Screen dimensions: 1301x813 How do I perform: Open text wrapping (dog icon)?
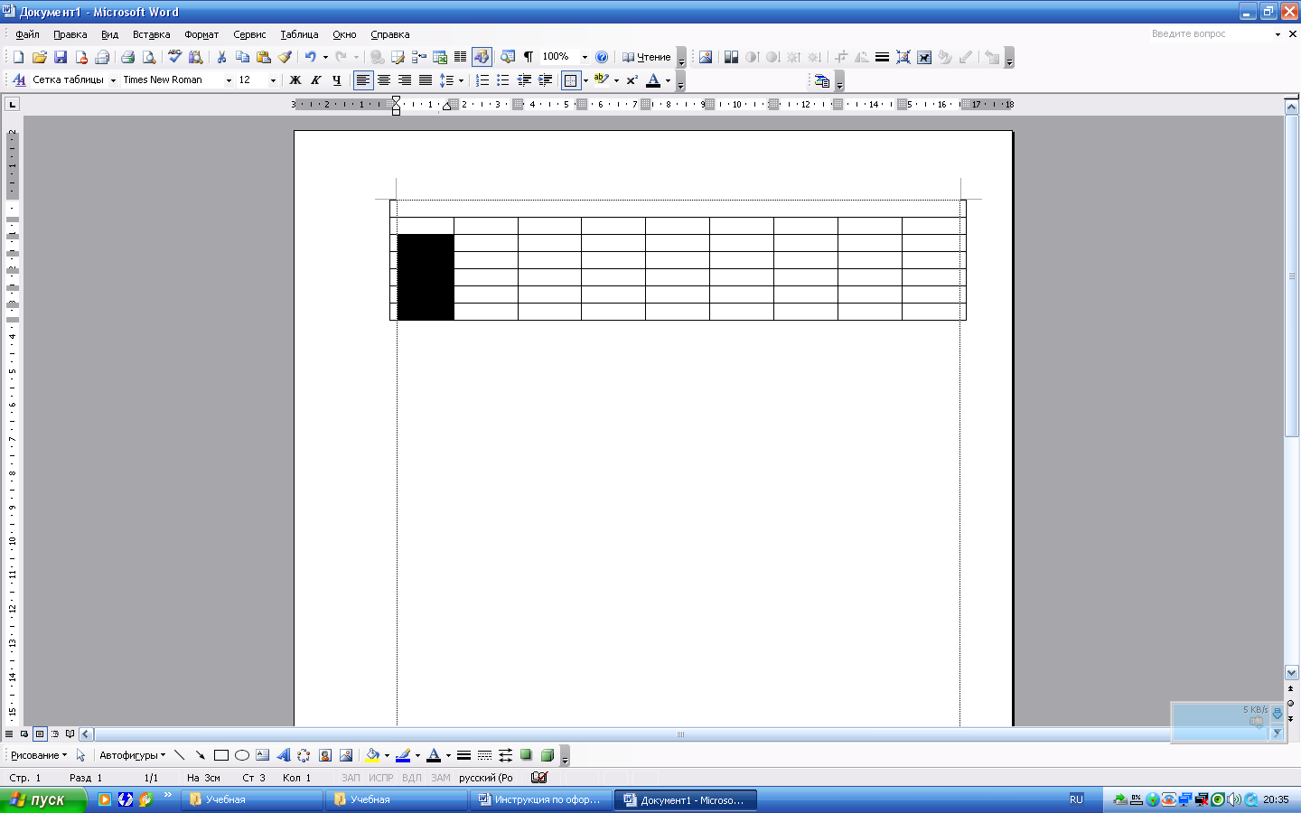(x=924, y=57)
